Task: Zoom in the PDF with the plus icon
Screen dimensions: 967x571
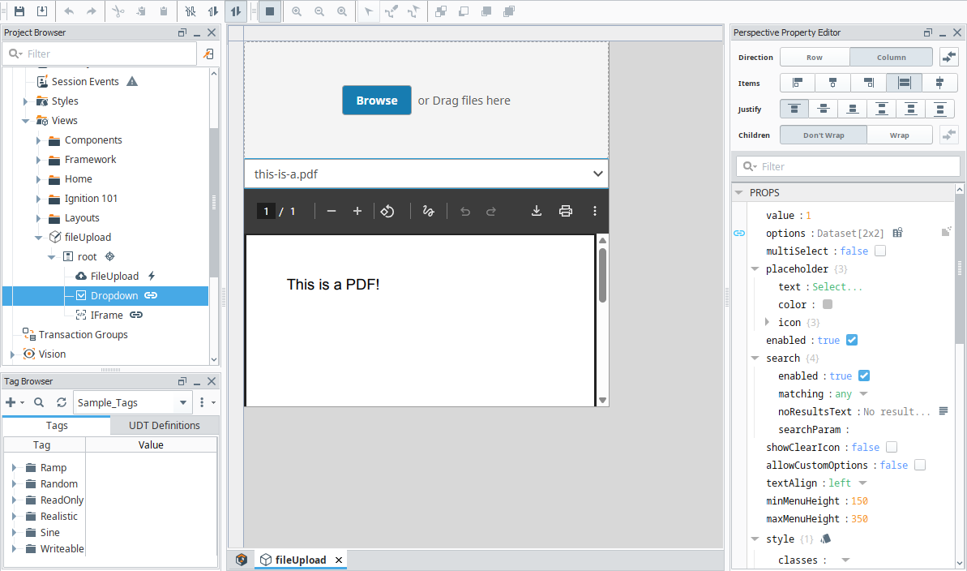Action: (x=357, y=211)
